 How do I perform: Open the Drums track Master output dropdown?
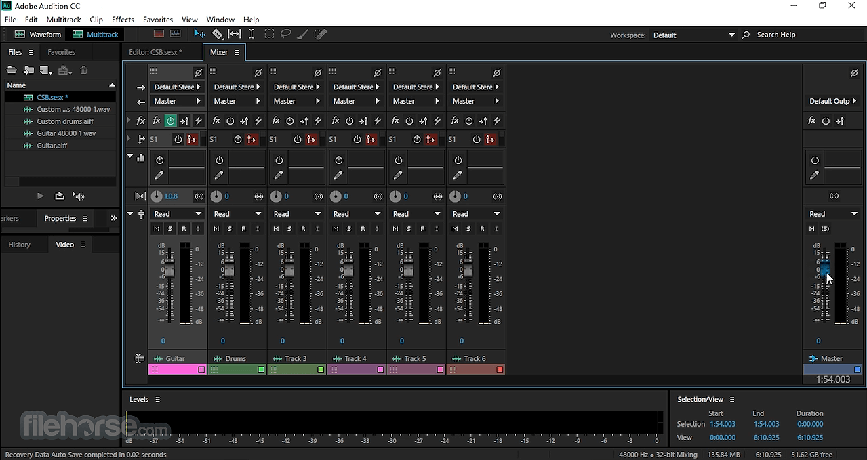click(x=237, y=101)
